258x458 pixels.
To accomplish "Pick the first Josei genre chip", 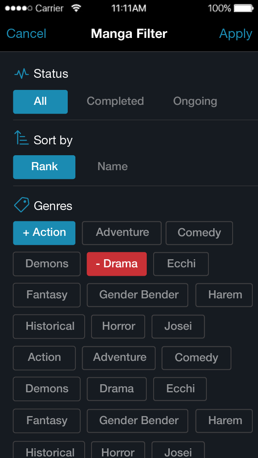I will [178, 327].
